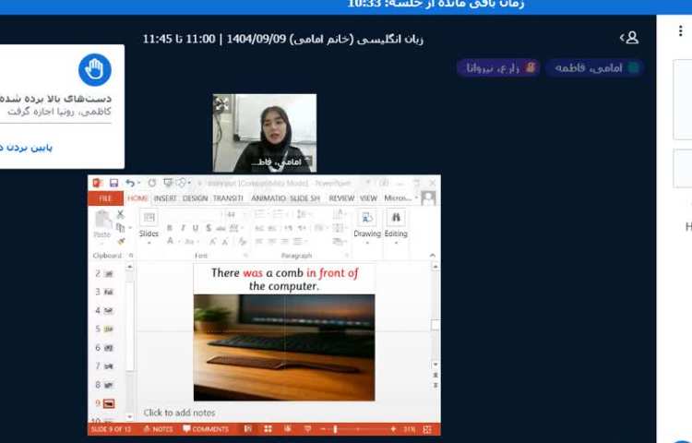Click the Decrease Font Size icon
This screenshot has width=692, height=443.
(225, 242)
